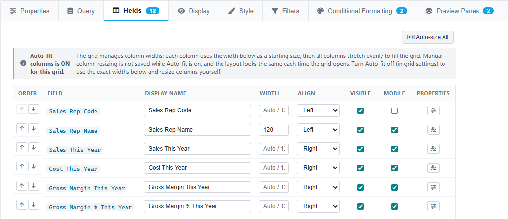Image resolution: width=508 pixels, height=219 pixels.
Task: Move Sales Rep Name row down
Action: coord(33,128)
